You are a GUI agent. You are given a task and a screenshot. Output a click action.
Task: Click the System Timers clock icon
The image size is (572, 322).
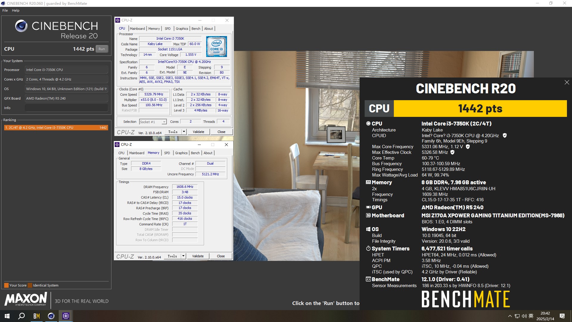tap(368, 248)
